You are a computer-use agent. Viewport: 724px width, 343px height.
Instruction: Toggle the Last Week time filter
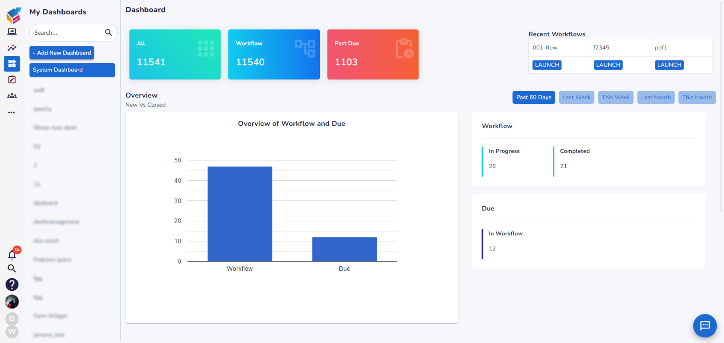coord(576,97)
